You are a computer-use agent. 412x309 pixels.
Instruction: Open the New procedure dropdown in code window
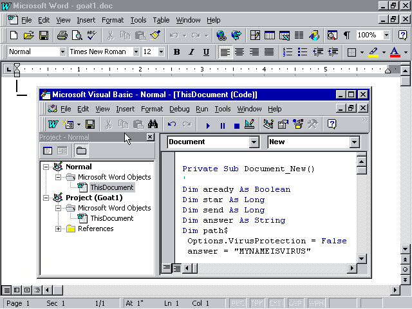pyautogui.click(x=354, y=142)
